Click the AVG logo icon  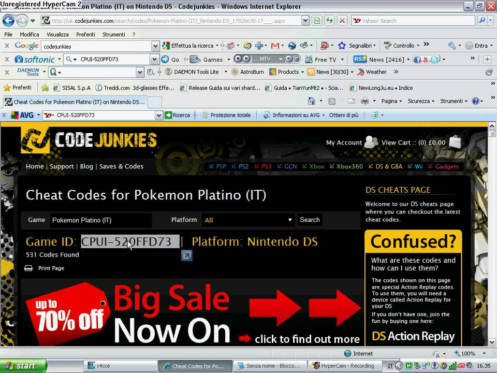22,115
